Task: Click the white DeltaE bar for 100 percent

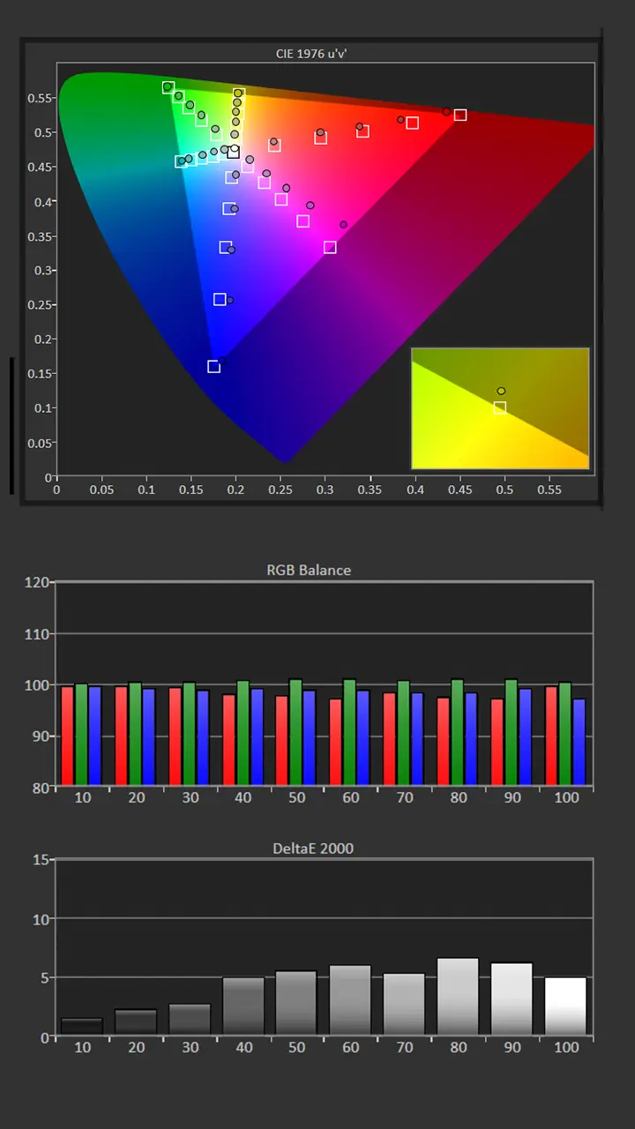Action: 565,1006
